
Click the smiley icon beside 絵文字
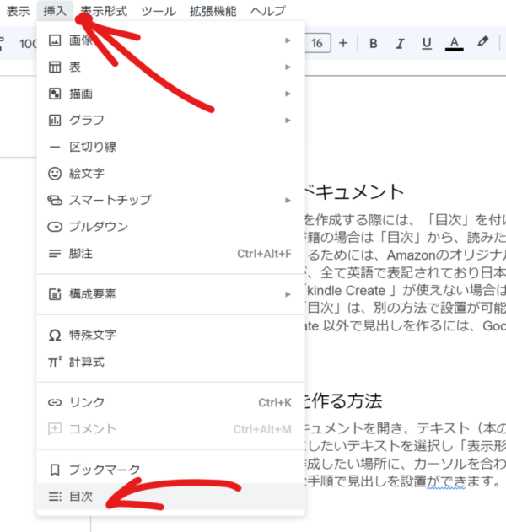55,174
